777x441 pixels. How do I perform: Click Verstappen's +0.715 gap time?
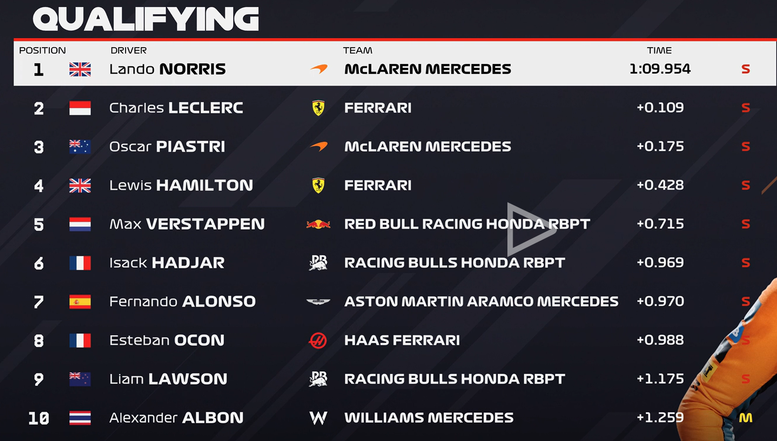pos(660,224)
